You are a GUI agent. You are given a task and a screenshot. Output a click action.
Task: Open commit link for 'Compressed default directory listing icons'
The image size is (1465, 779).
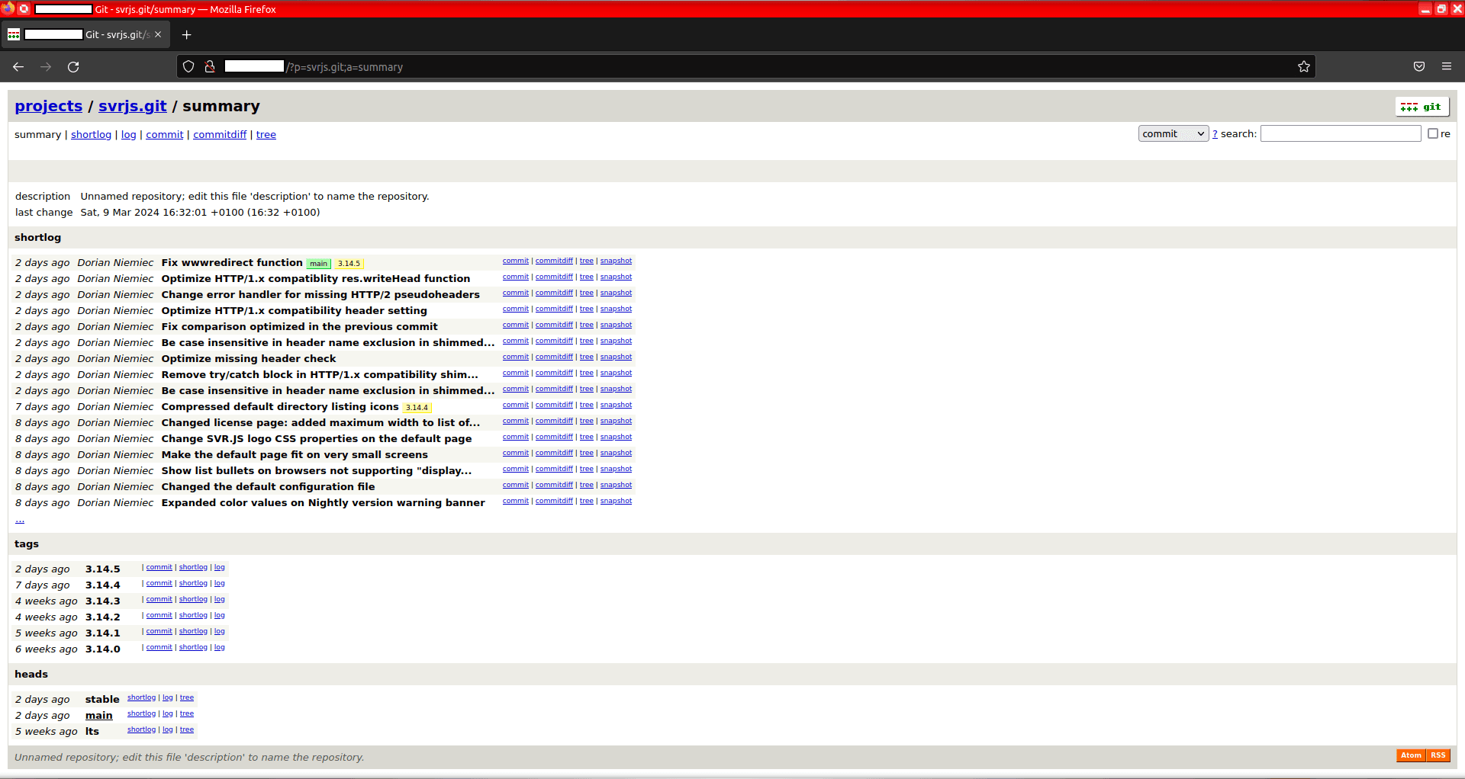point(515,405)
